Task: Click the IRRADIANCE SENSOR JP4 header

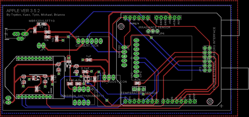Action: pos(153,31)
